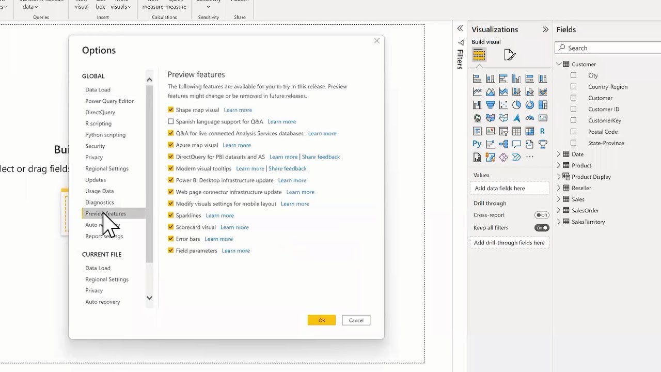Select the Decomposition tree visual

[x=503, y=144]
